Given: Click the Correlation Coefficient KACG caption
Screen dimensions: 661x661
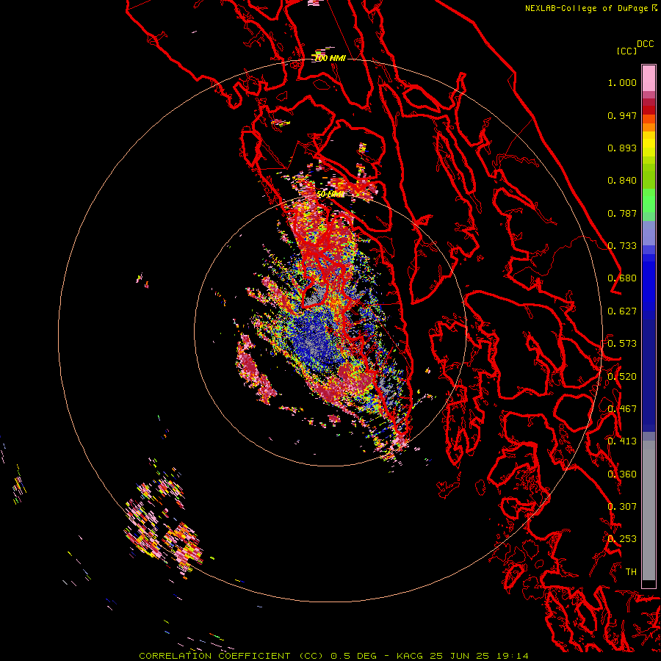Looking at the screenshot, I should tap(333, 656).
